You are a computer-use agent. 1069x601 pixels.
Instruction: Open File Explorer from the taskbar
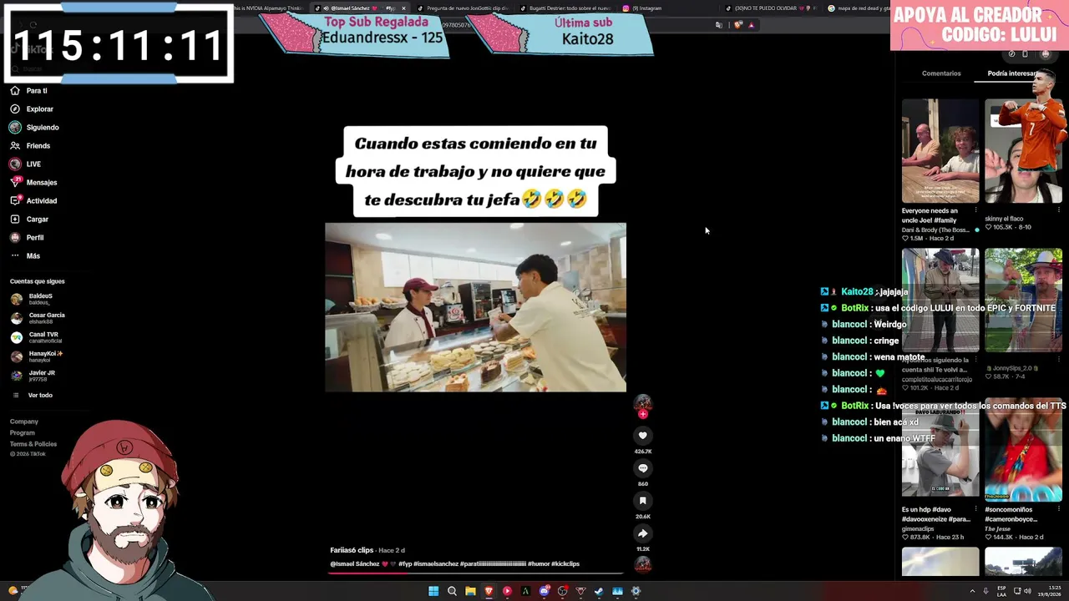pos(470,591)
